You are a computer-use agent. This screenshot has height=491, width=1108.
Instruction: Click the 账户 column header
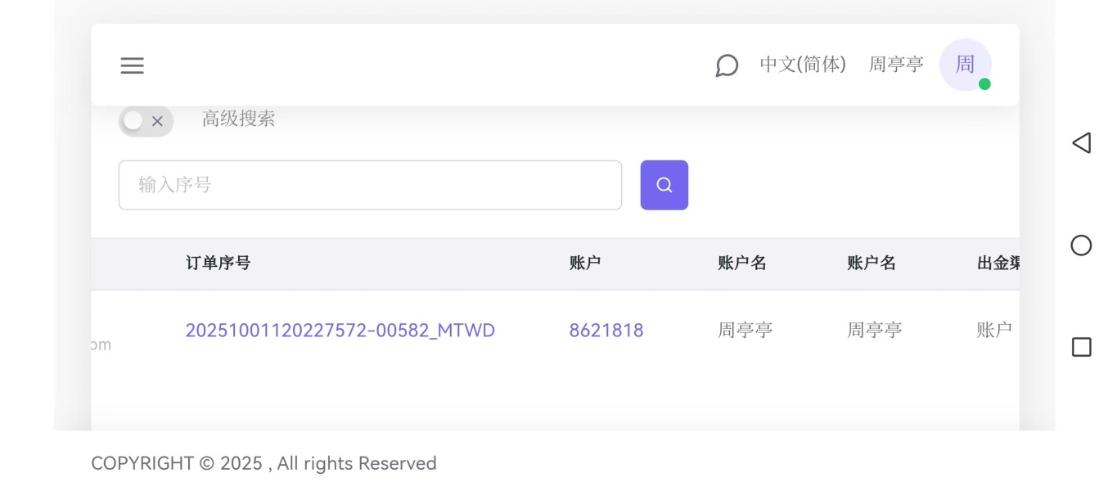coord(585,263)
